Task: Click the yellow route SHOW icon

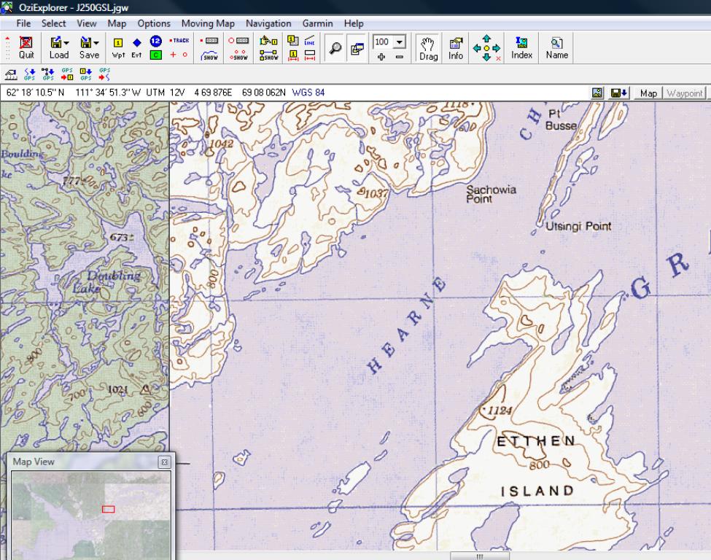Action: point(268,55)
